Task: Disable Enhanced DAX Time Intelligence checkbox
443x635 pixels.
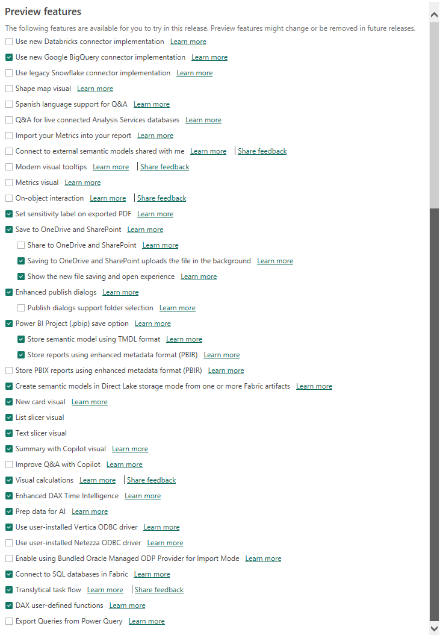Action: point(9,496)
